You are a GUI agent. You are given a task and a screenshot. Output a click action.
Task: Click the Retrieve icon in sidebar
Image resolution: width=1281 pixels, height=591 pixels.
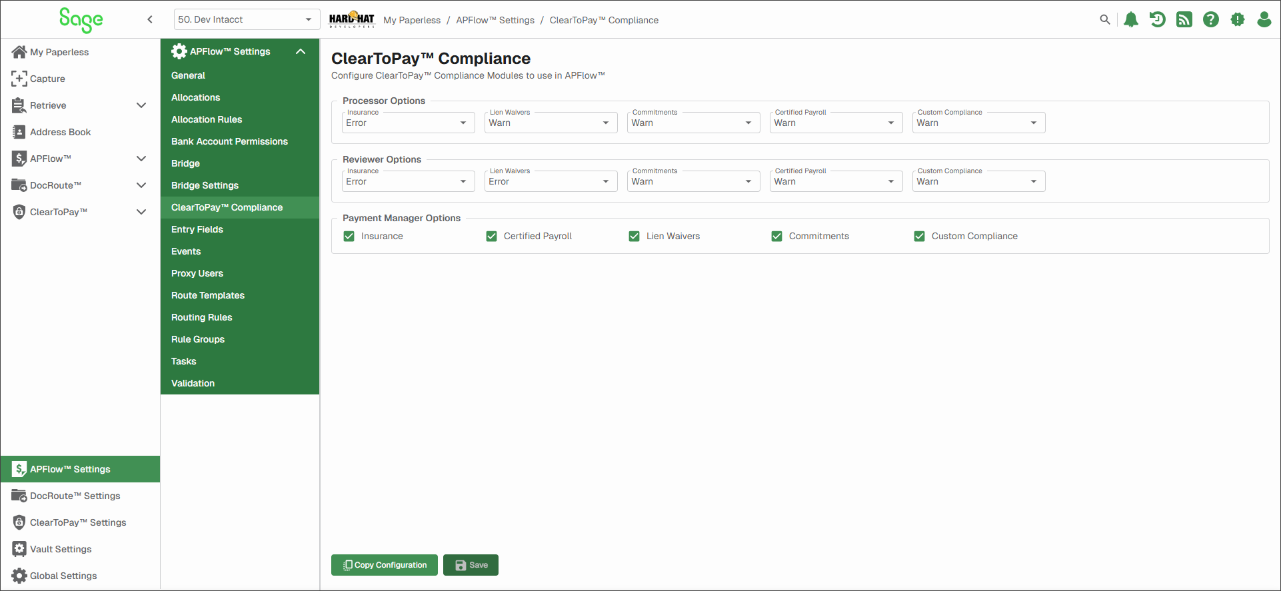click(x=19, y=105)
